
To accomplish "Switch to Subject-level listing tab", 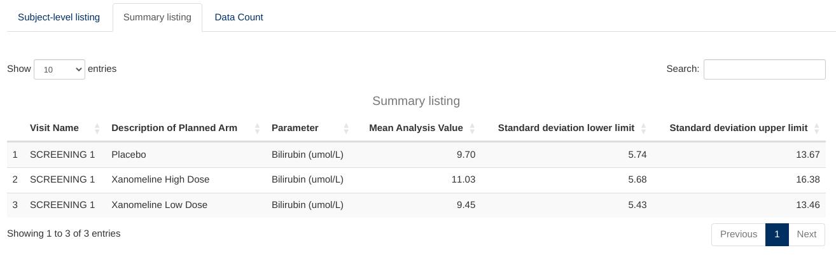I will (x=59, y=17).
